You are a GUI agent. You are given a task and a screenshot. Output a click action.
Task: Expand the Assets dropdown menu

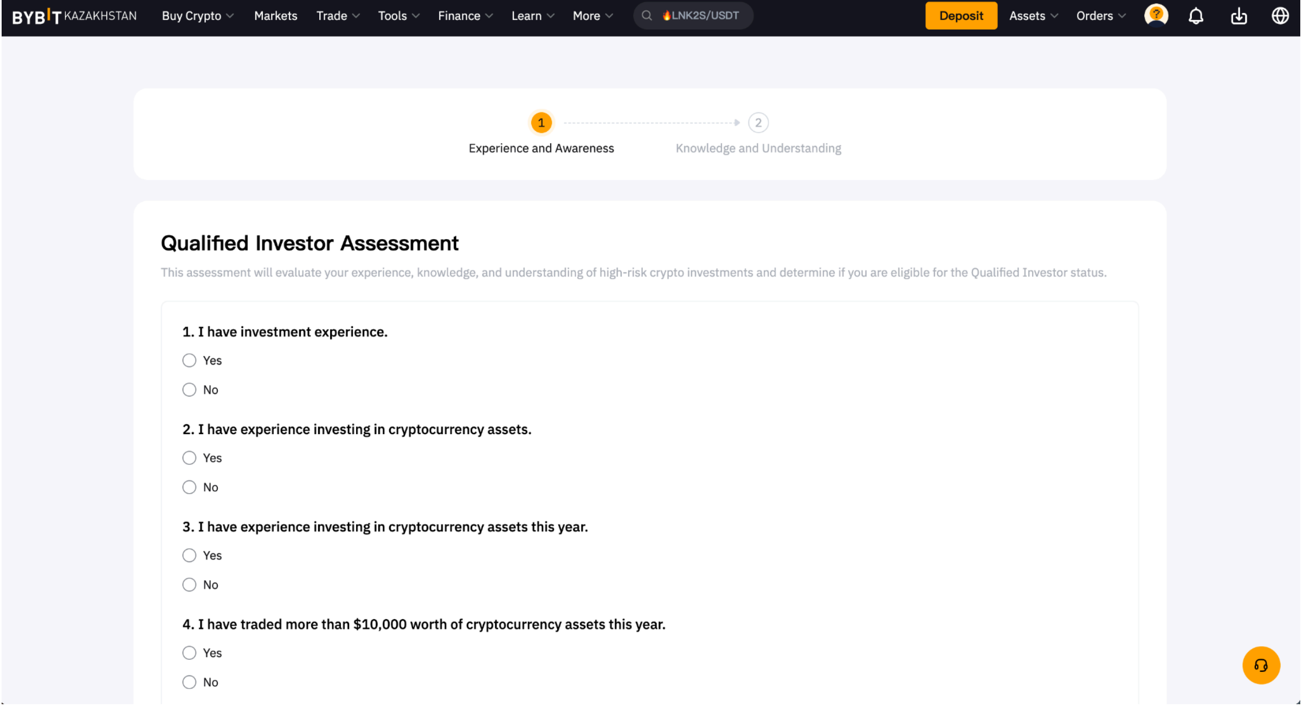(1033, 16)
